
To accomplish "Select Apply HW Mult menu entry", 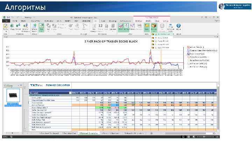I will [x=161, y=48].
